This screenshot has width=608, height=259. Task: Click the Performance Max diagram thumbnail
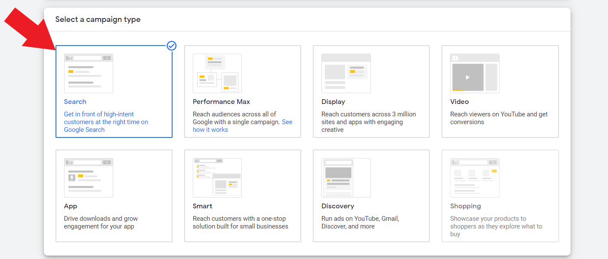pyautogui.click(x=217, y=73)
